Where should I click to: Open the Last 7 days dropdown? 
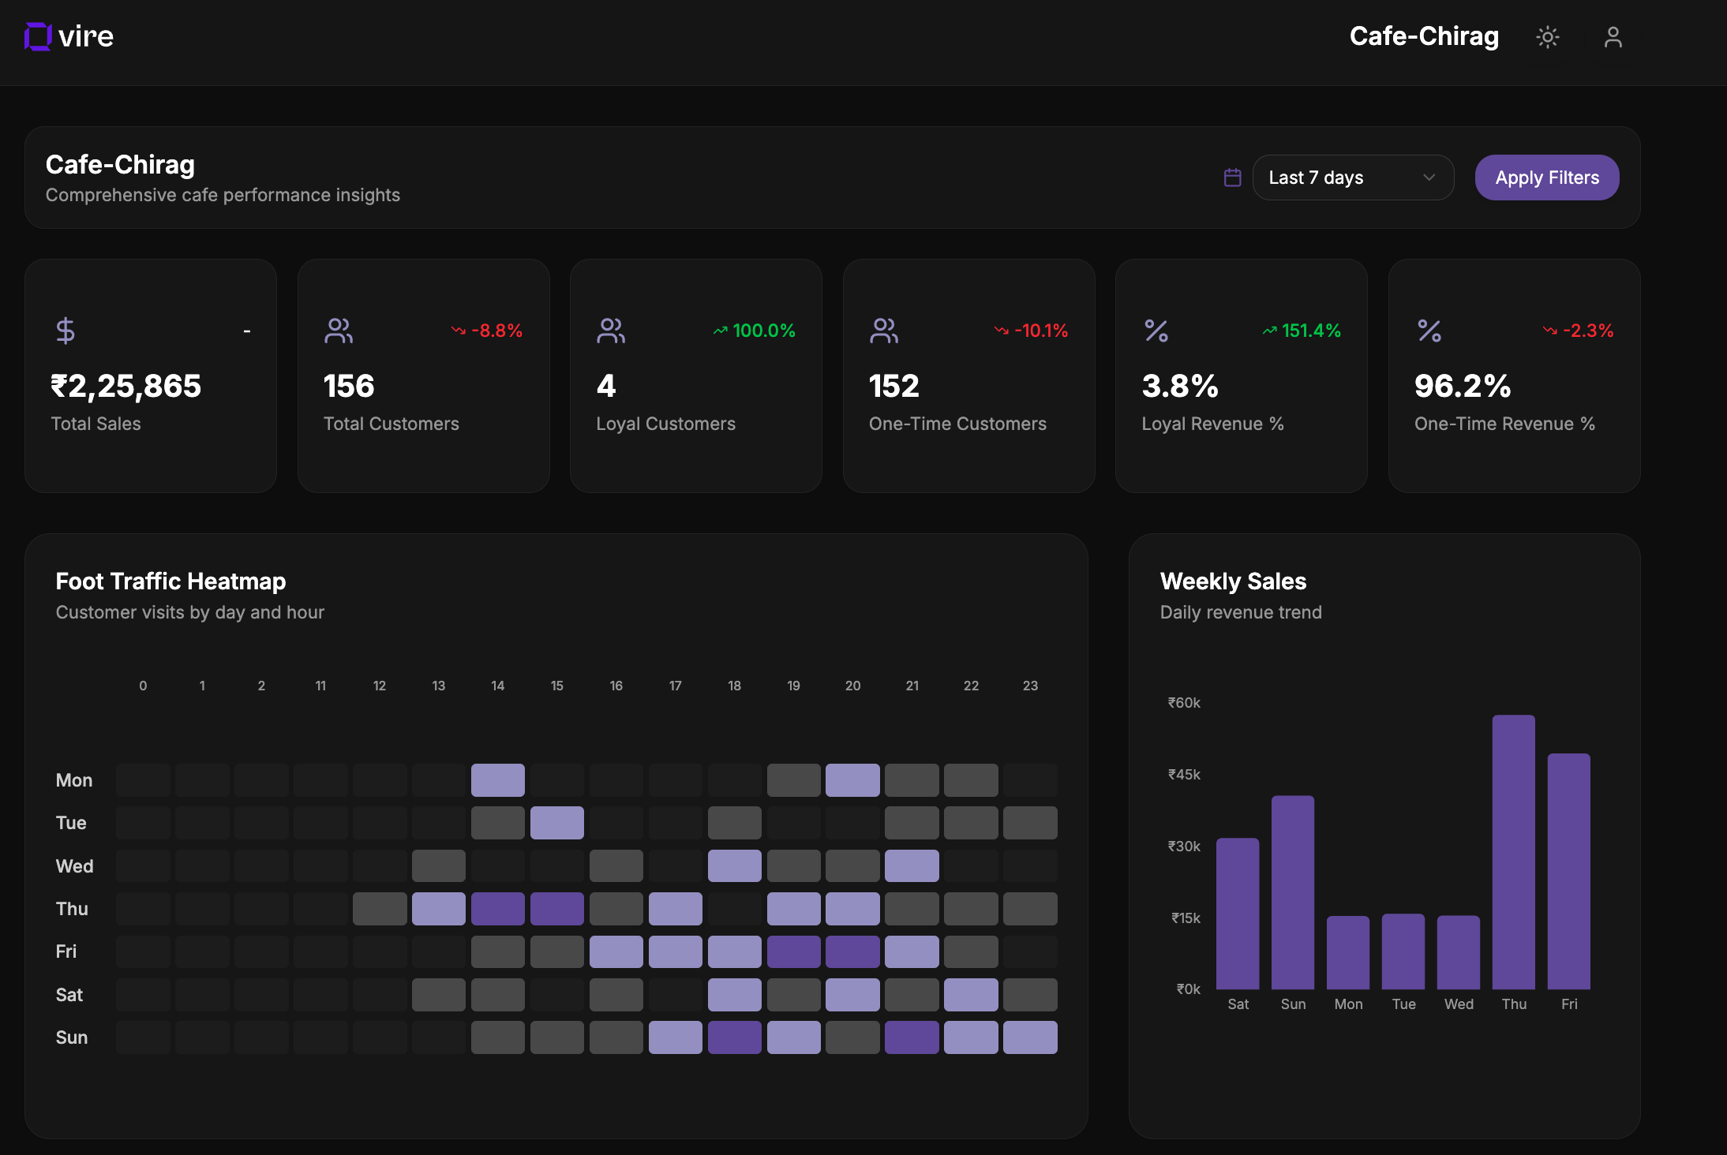pyautogui.click(x=1353, y=178)
